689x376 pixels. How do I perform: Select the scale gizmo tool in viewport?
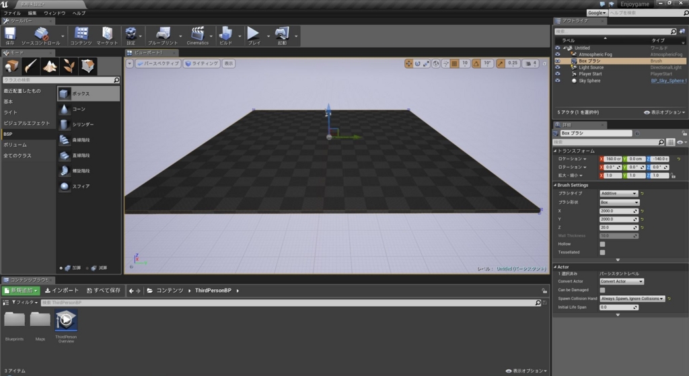pos(426,64)
